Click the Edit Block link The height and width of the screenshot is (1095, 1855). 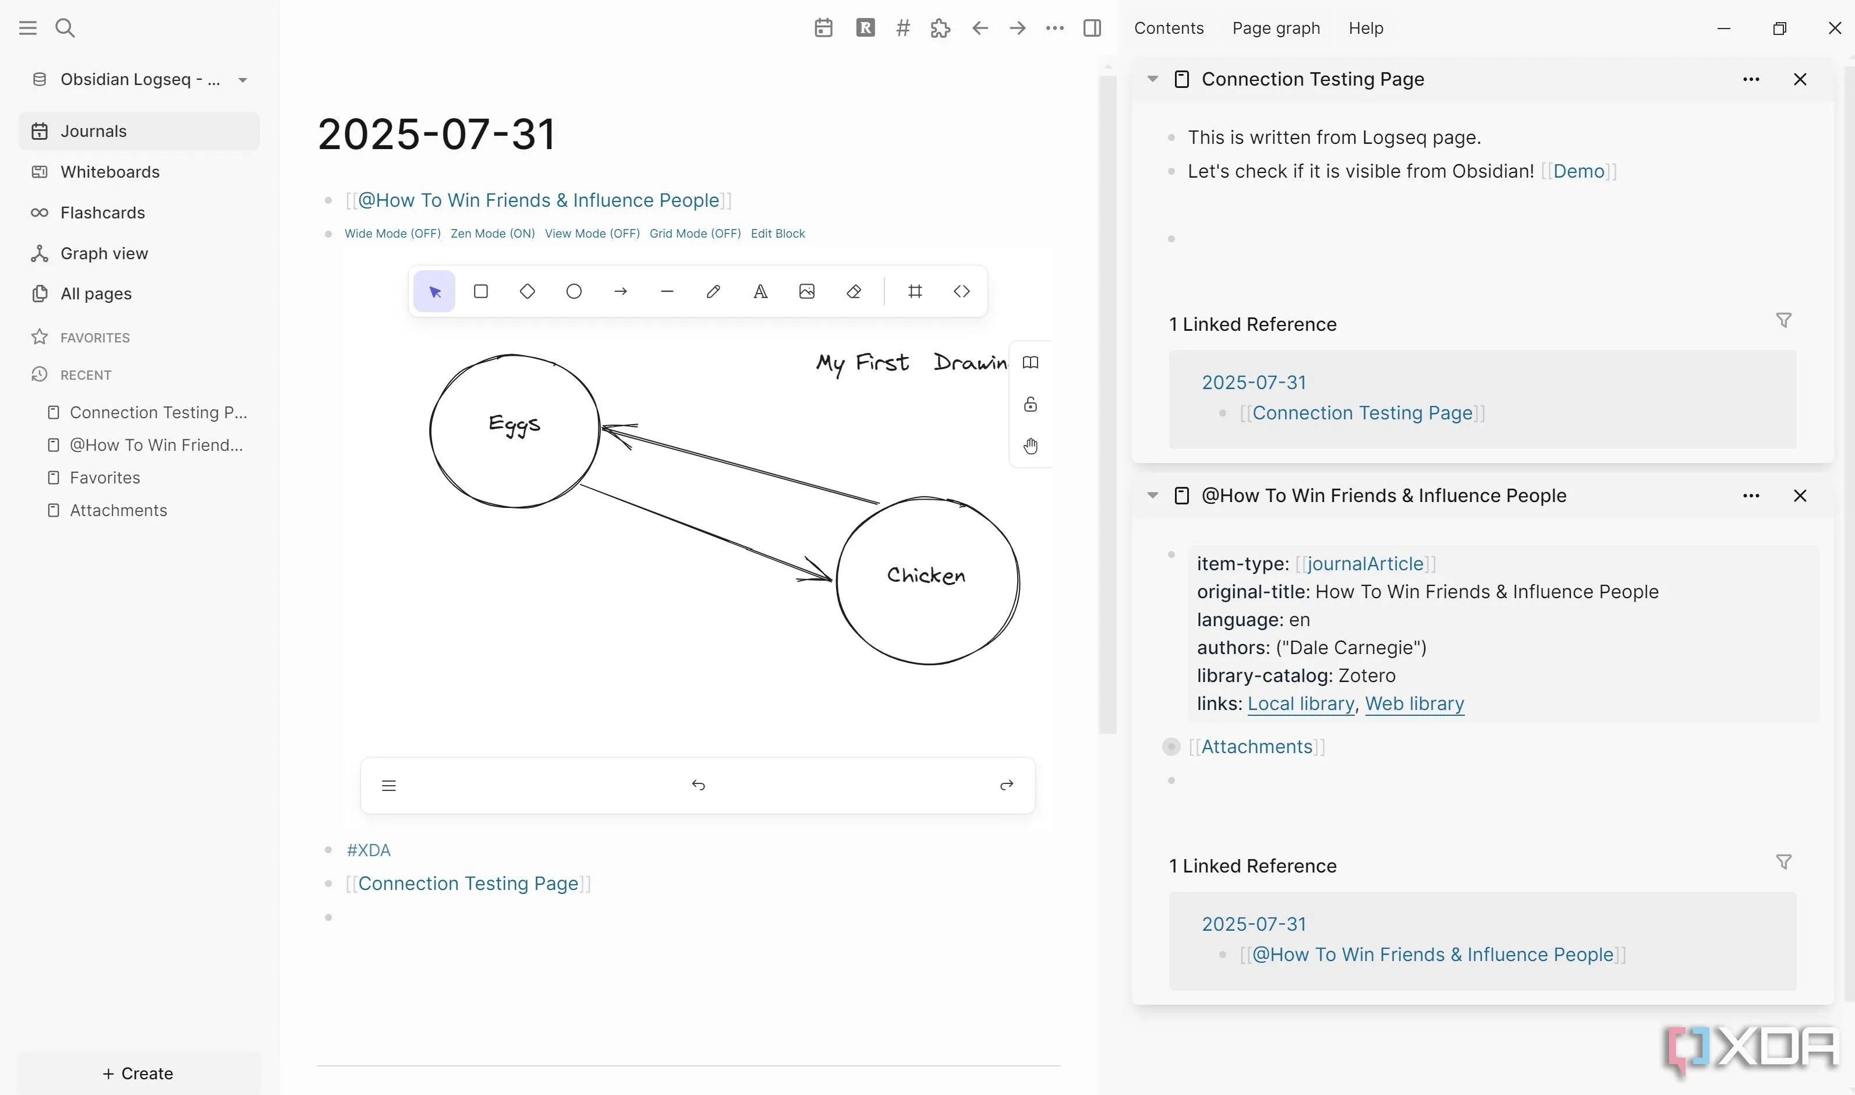click(777, 234)
